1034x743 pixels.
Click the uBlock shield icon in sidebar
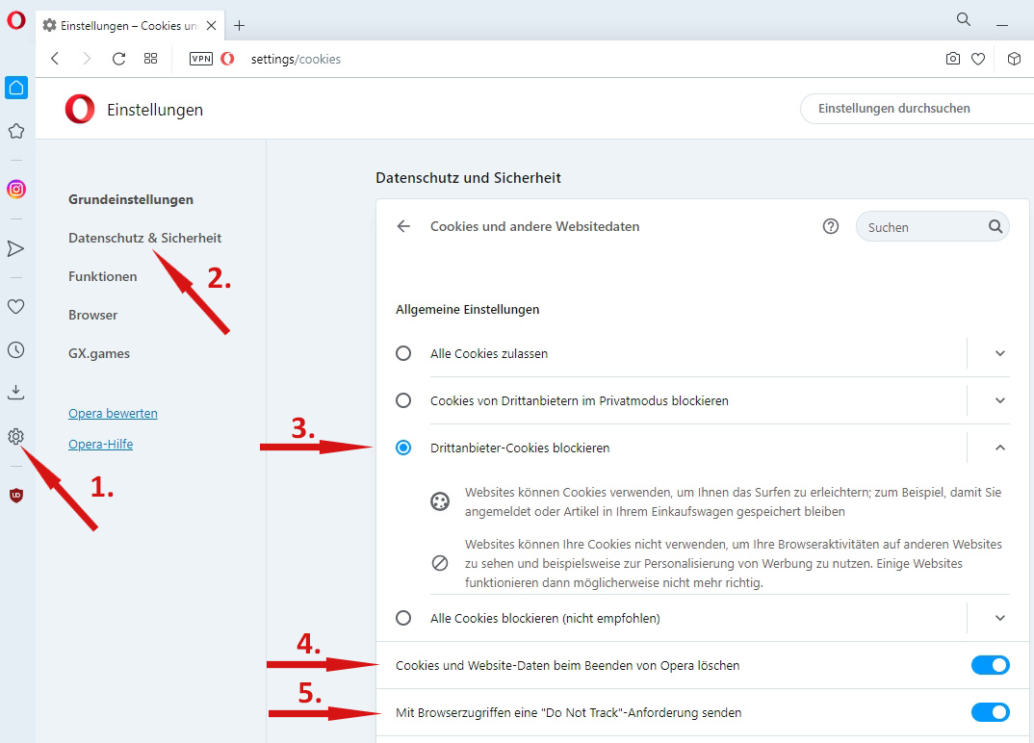(x=16, y=496)
